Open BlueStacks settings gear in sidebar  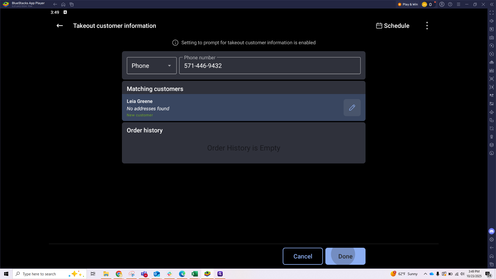(491, 239)
